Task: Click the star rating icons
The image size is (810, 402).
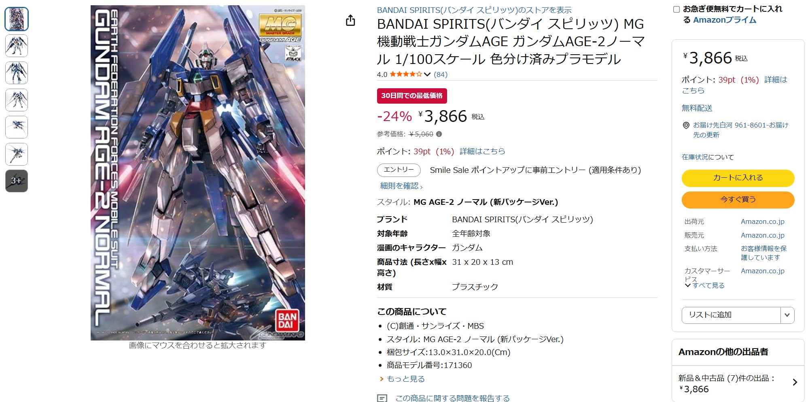Action: 406,74
